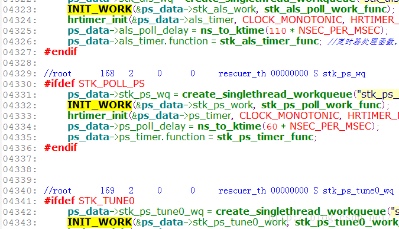The width and height of the screenshot is (399, 229).
Task: Click #ifdef before STK_TUNE0
Action: point(60,201)
